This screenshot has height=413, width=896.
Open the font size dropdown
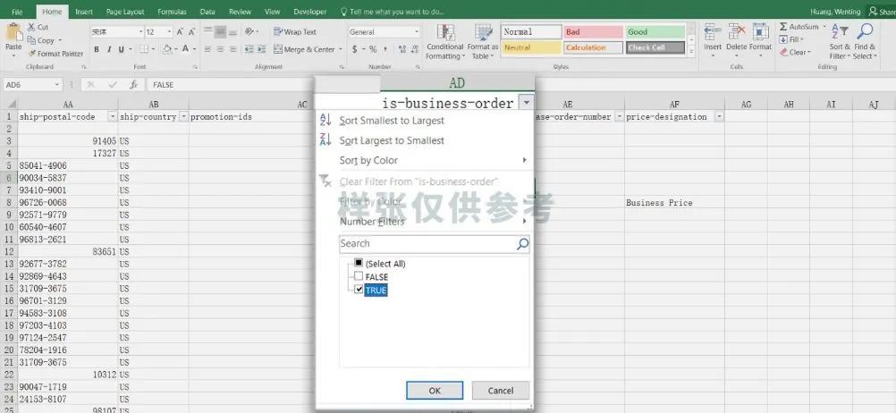171,32
